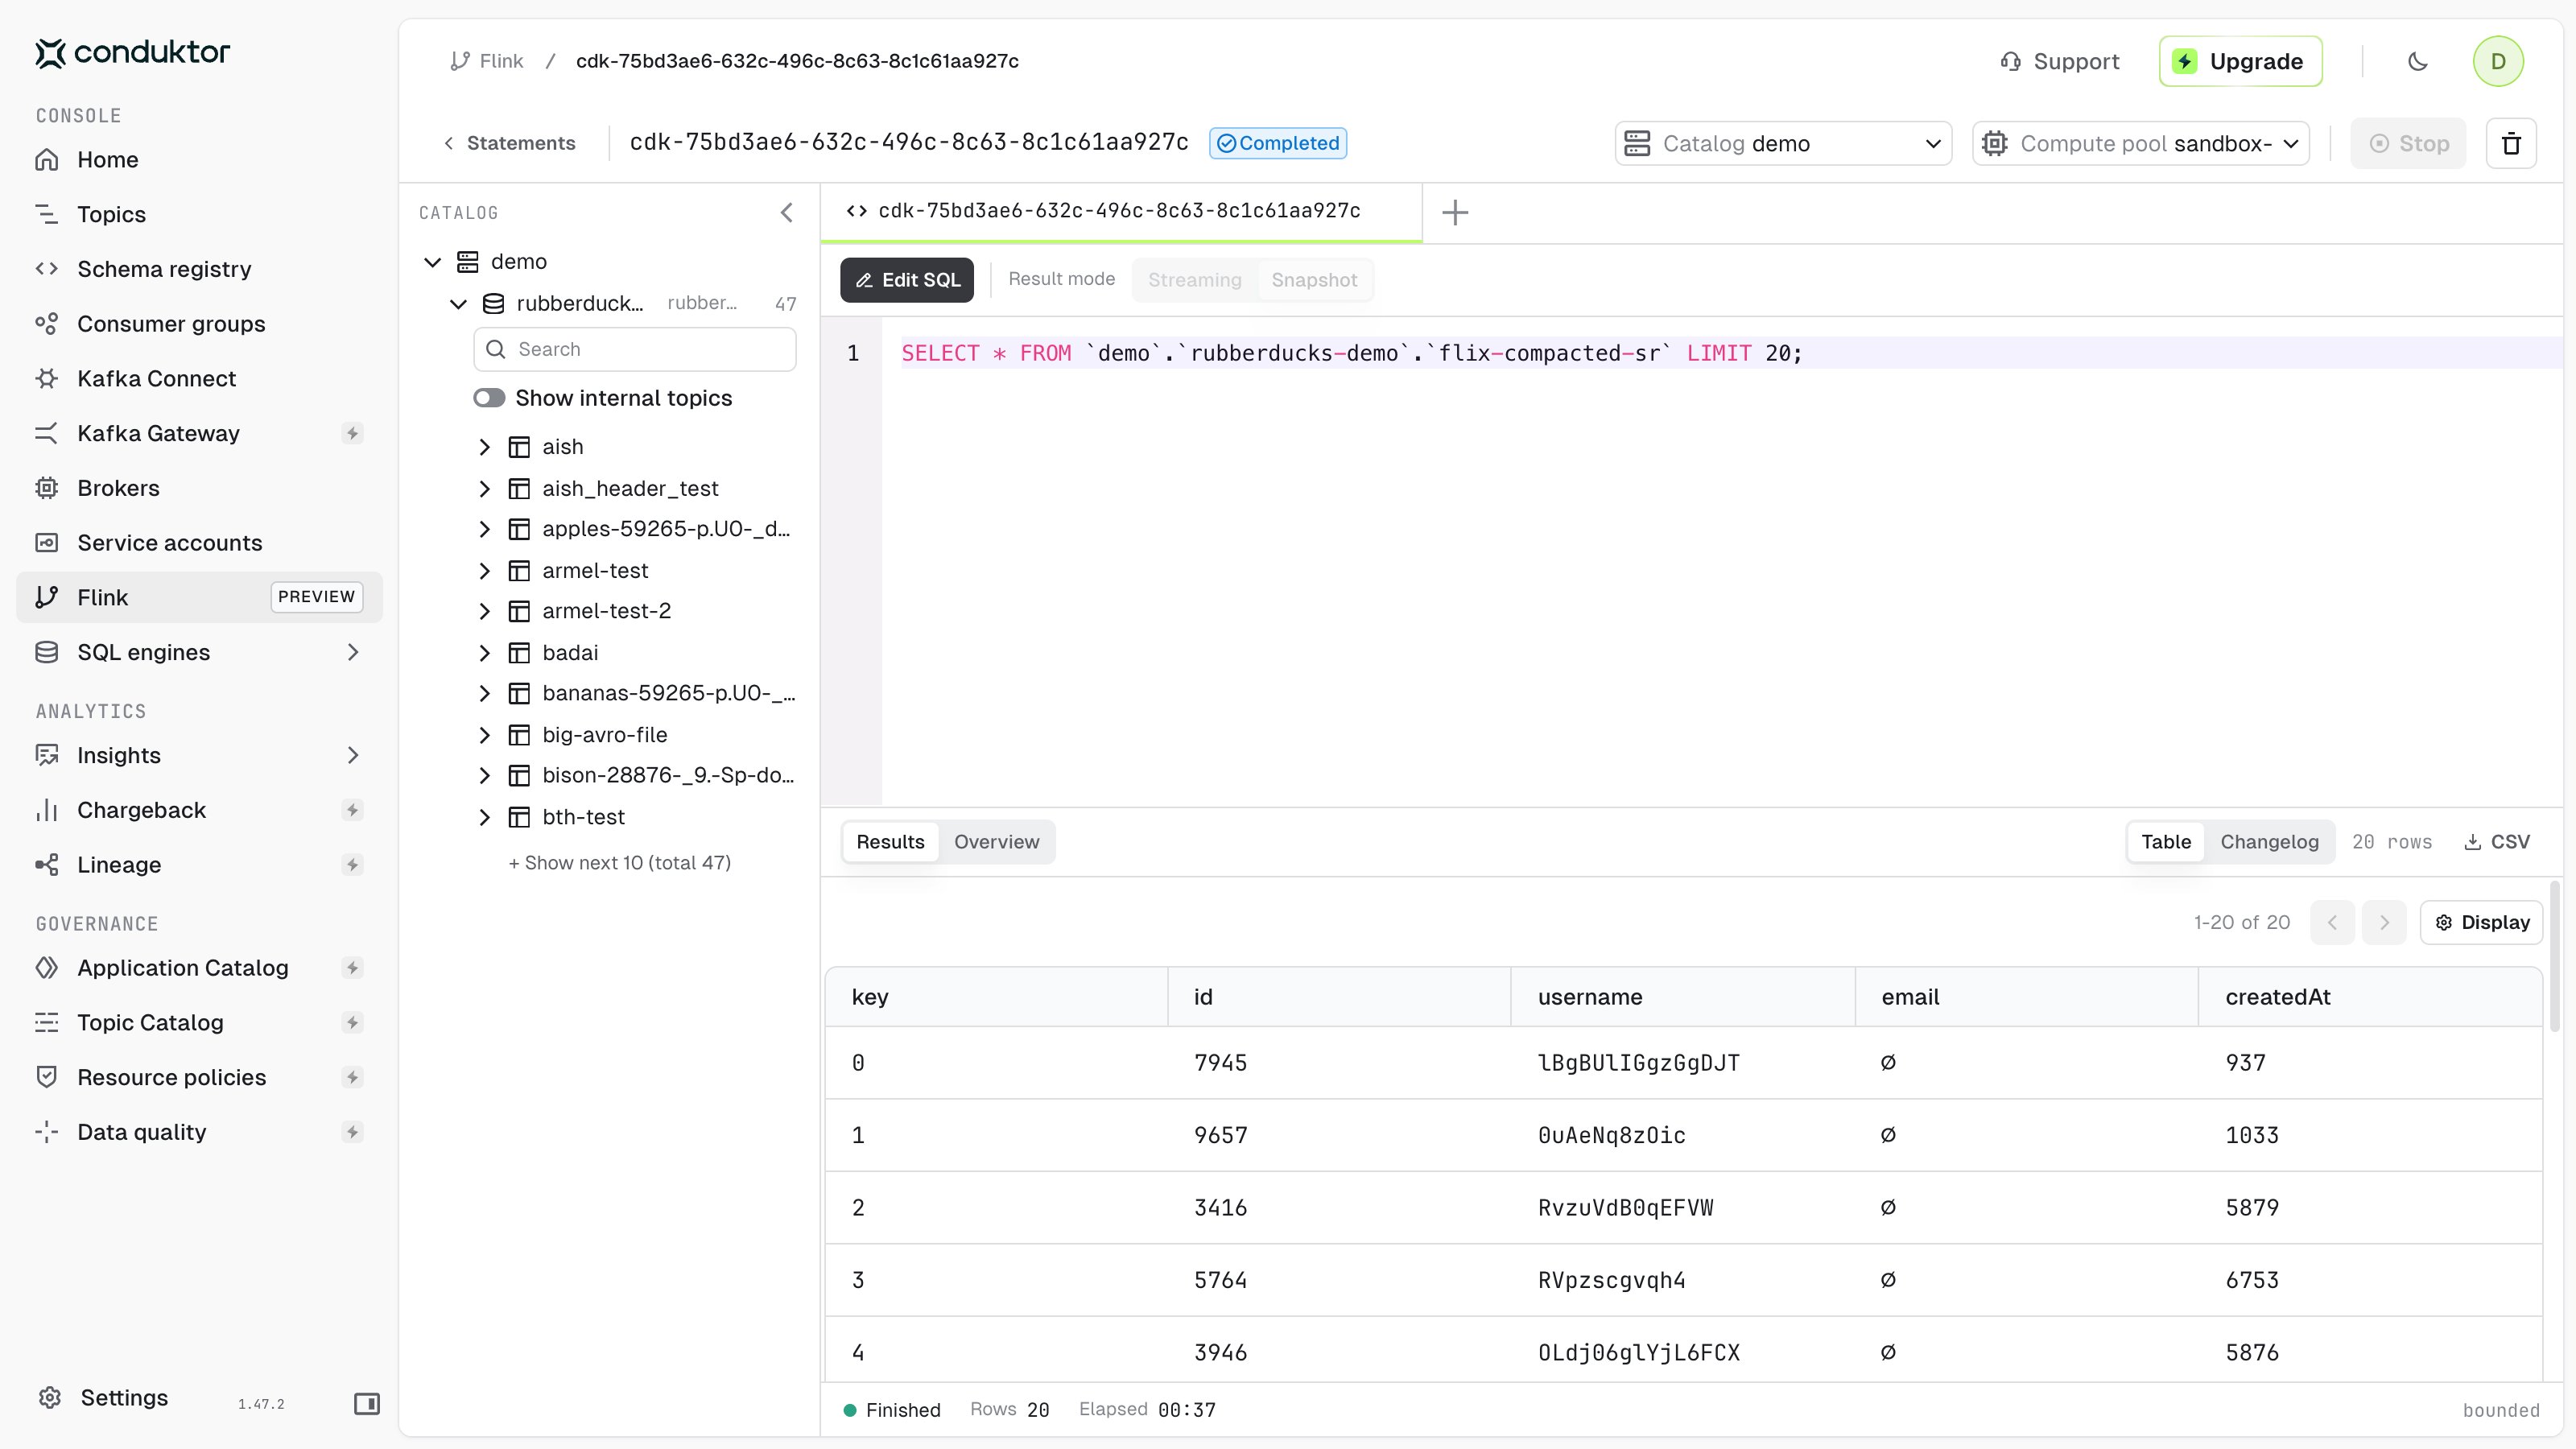Show next 10 catalog tables
2576x1449 pixels.
coord(619,863)
